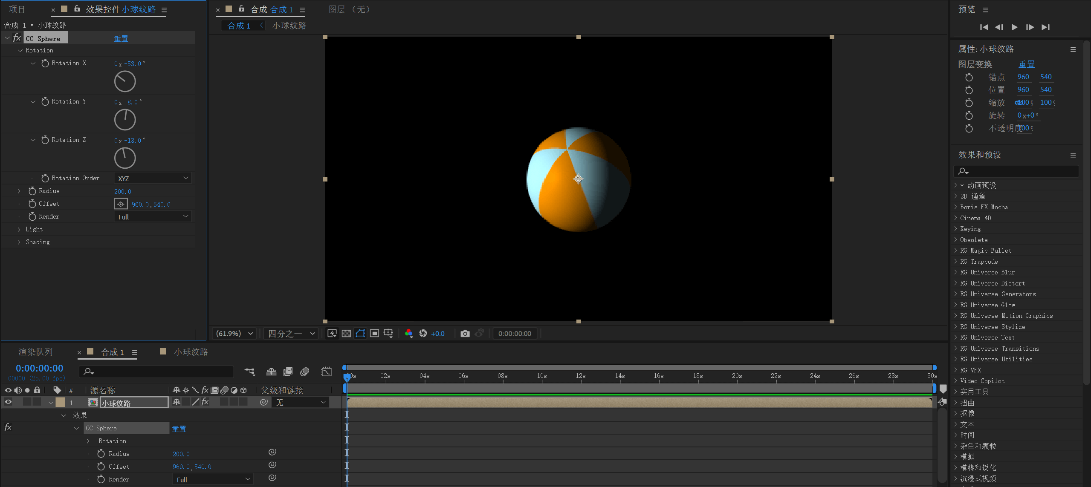Enable frame blending timeline button

point(288,372)
